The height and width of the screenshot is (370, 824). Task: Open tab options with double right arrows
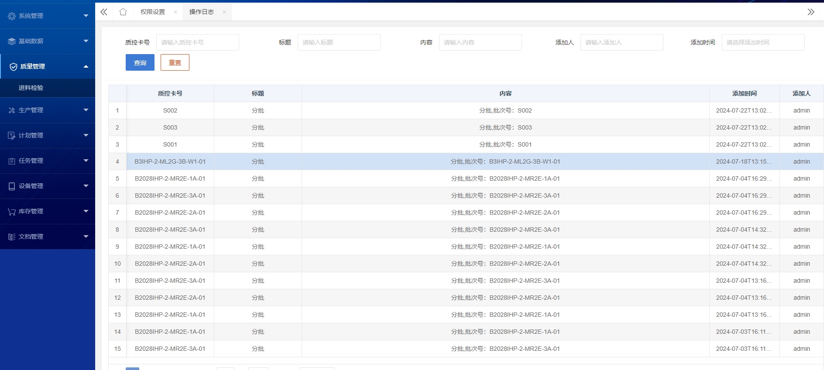(x=811, y=12)
